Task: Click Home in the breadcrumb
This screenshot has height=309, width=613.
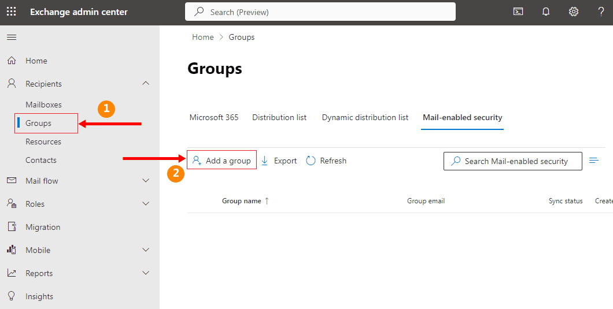Action: [x=203, y=37]
